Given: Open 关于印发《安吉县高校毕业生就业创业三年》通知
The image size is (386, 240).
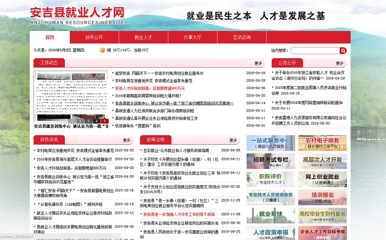Looking at the screenshot, I should (180, 176).
